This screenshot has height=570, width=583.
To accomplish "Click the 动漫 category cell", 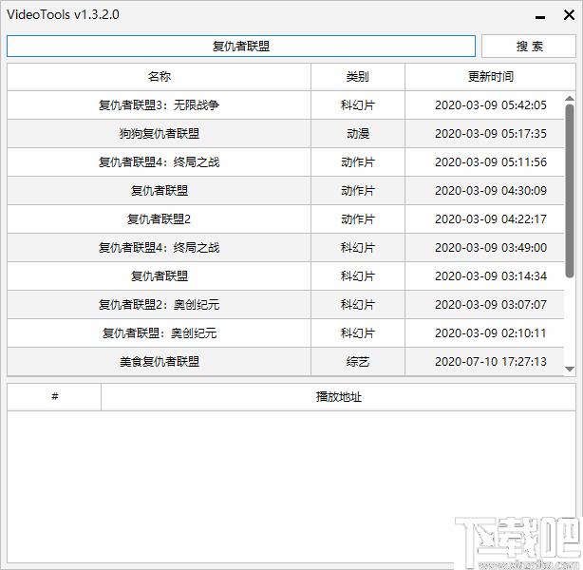I will (x=358, y=134).
